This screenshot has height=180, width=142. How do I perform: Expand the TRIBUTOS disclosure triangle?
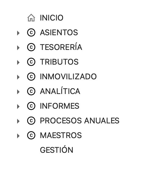click(18, 62)
